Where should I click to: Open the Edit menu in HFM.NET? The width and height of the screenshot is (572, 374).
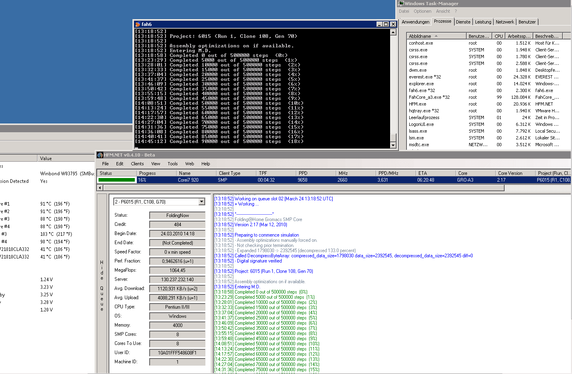(120, 164)
